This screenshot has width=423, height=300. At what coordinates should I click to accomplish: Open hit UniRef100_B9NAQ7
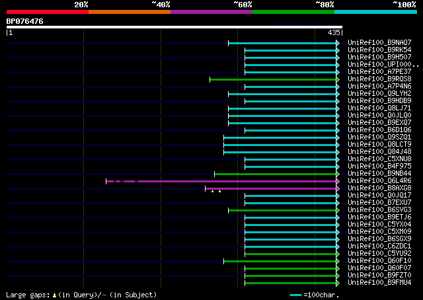(x=379, y=42)
